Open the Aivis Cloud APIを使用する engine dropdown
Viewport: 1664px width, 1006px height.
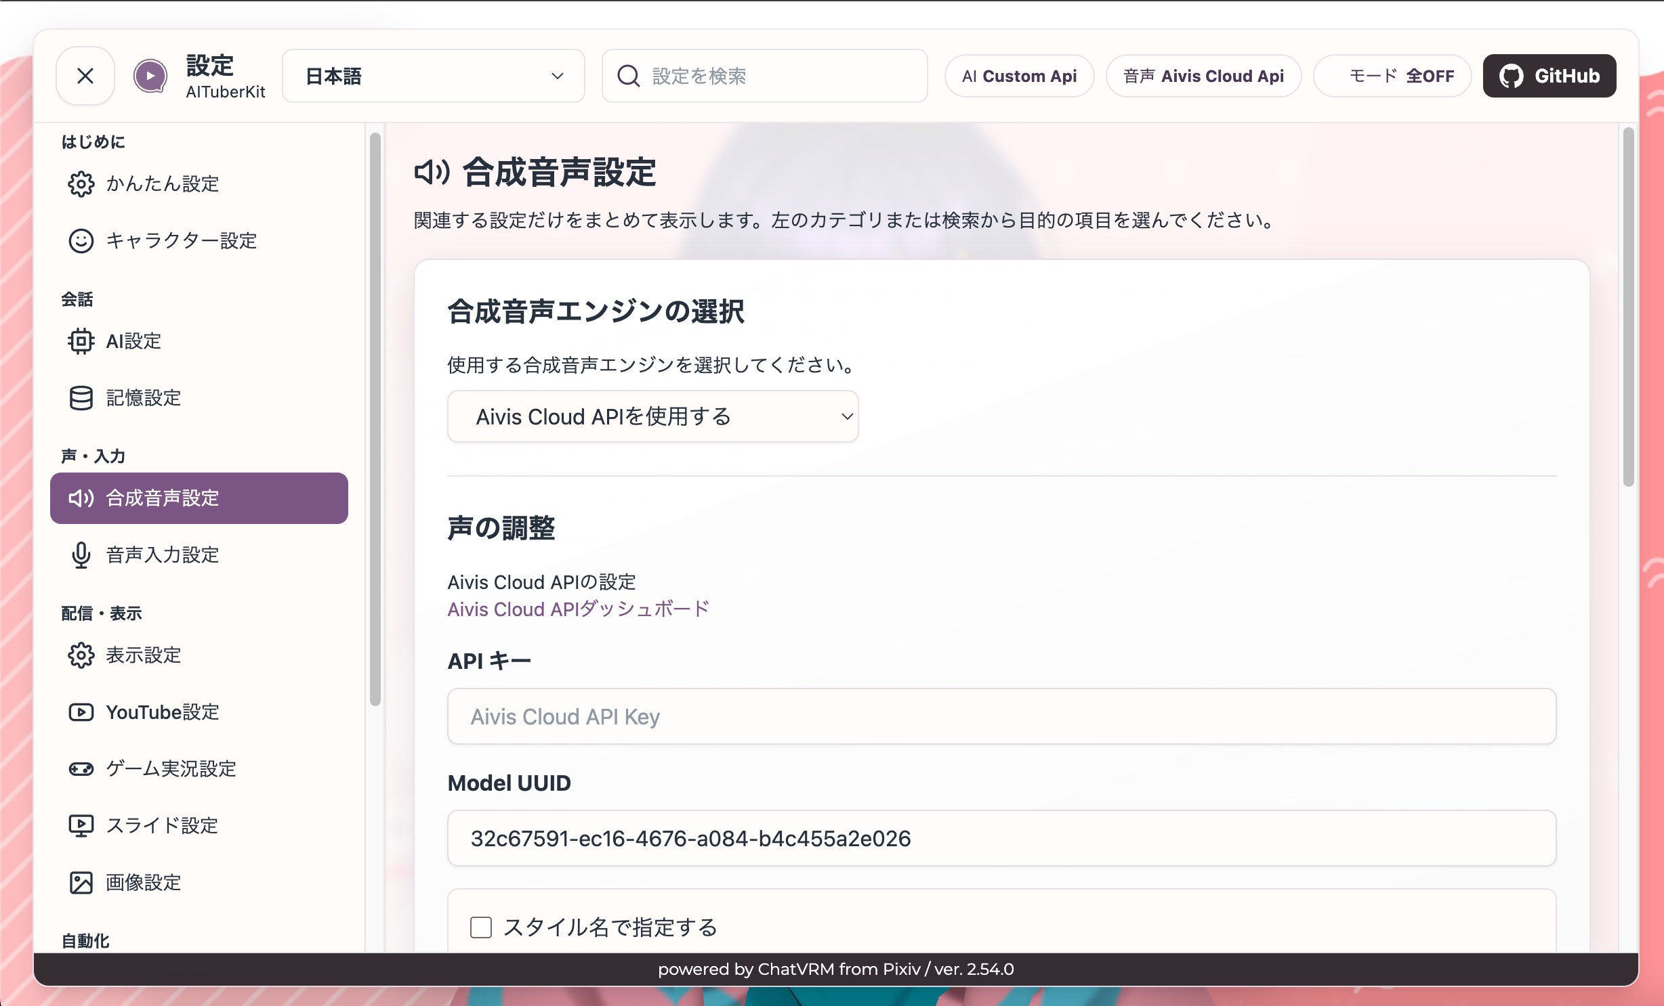click(x=653, y=416)
